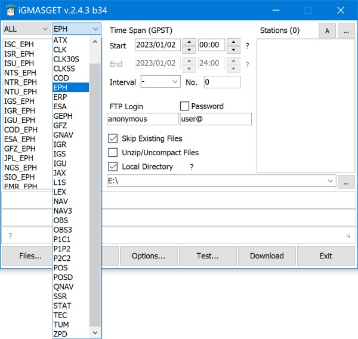The width and height of the screenshot is (358, 339).
Task: Select CLK30S from the dropdown list
Action: coord(66,59)
